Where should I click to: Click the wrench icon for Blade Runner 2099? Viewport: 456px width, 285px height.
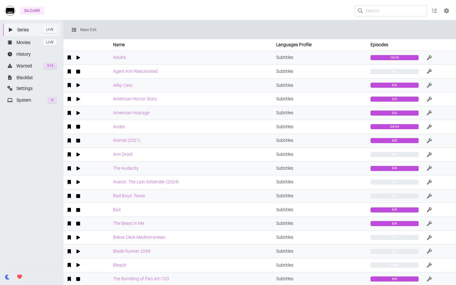pyautogui.click(x=429, y=251)
